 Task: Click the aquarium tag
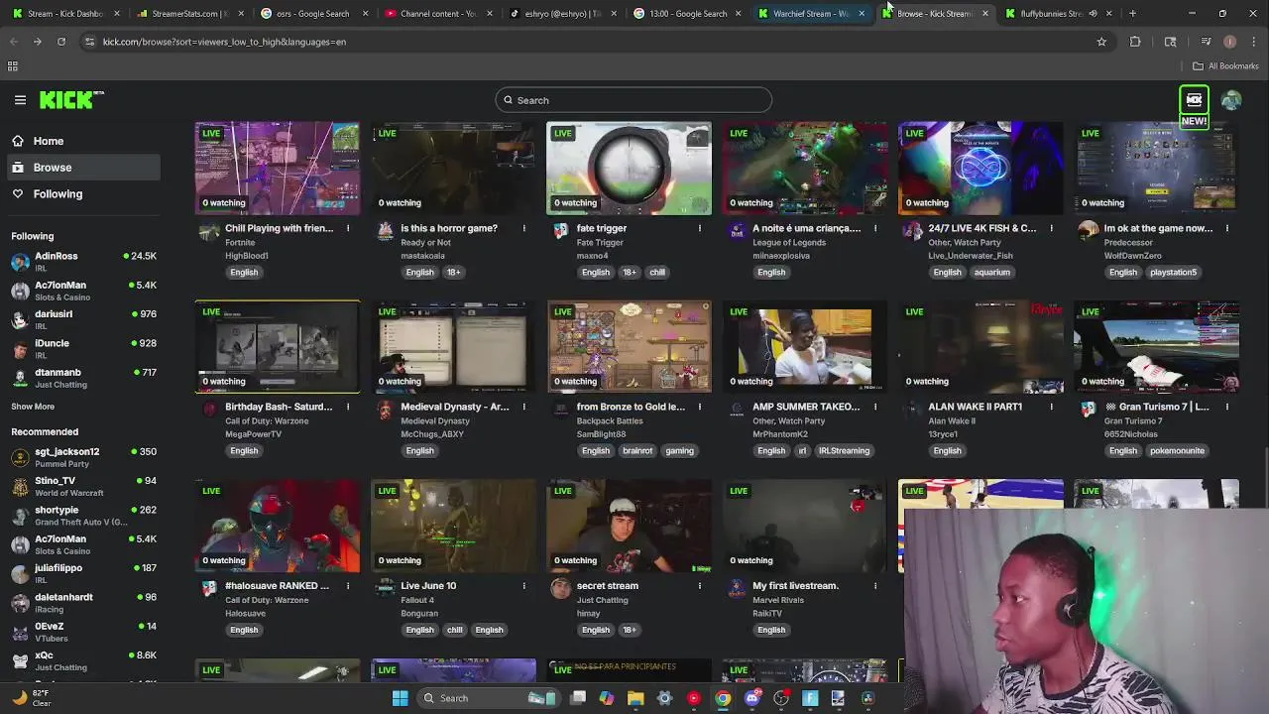pos(991,273)
